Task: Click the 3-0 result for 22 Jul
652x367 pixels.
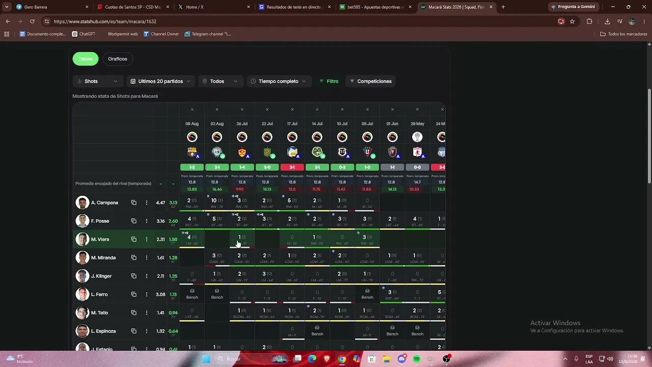Action: (267, 167)
